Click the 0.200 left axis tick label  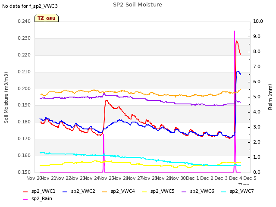pyautogui.click(x=24, y=88)
